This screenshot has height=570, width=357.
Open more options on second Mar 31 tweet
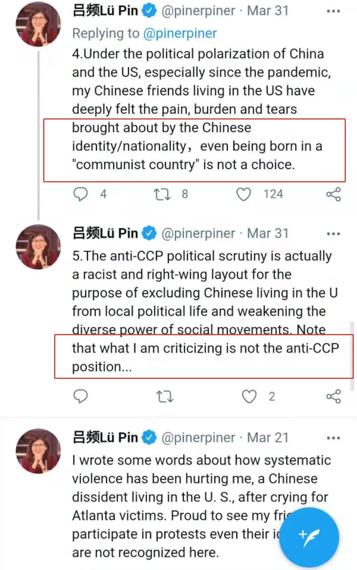[333, 234]
